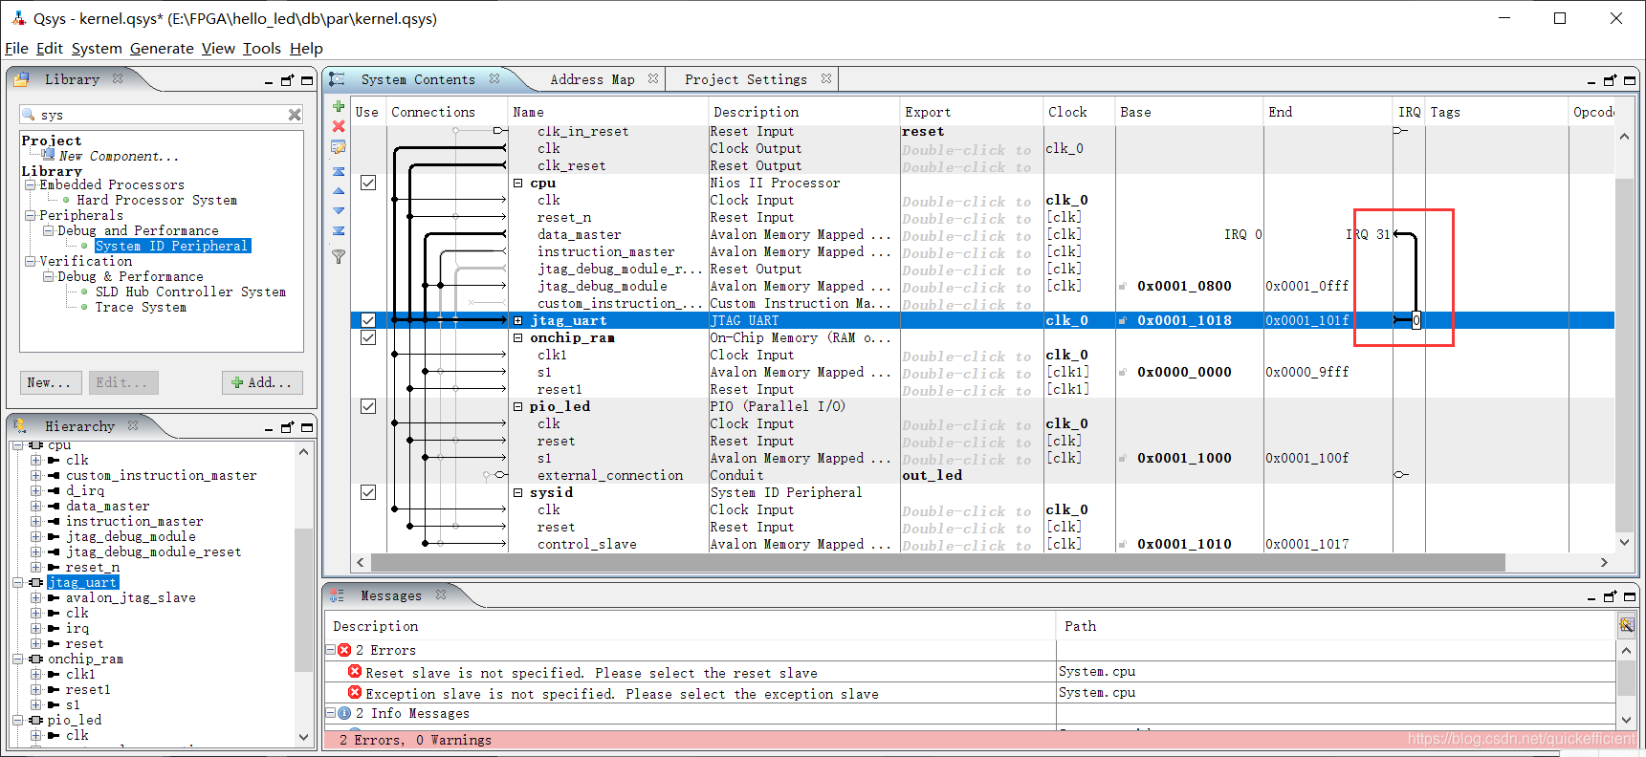Image resolution: width=1646 pixels, height=757 pixels.
Task: Collapse the Verification library group
Action: click(30, 262)
